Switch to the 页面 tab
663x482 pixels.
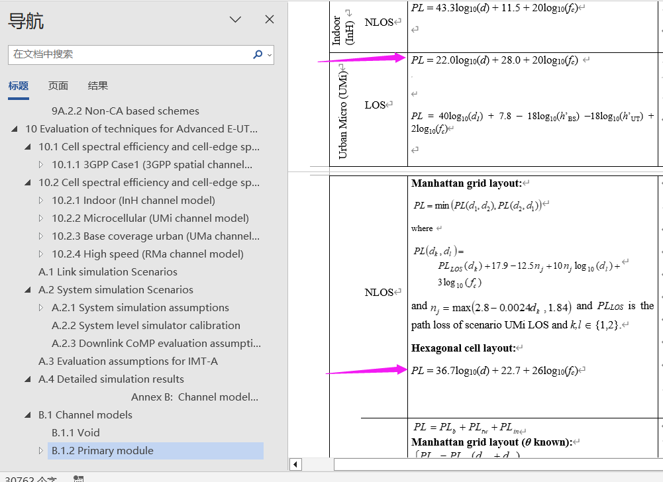click(x=58, y=86)
